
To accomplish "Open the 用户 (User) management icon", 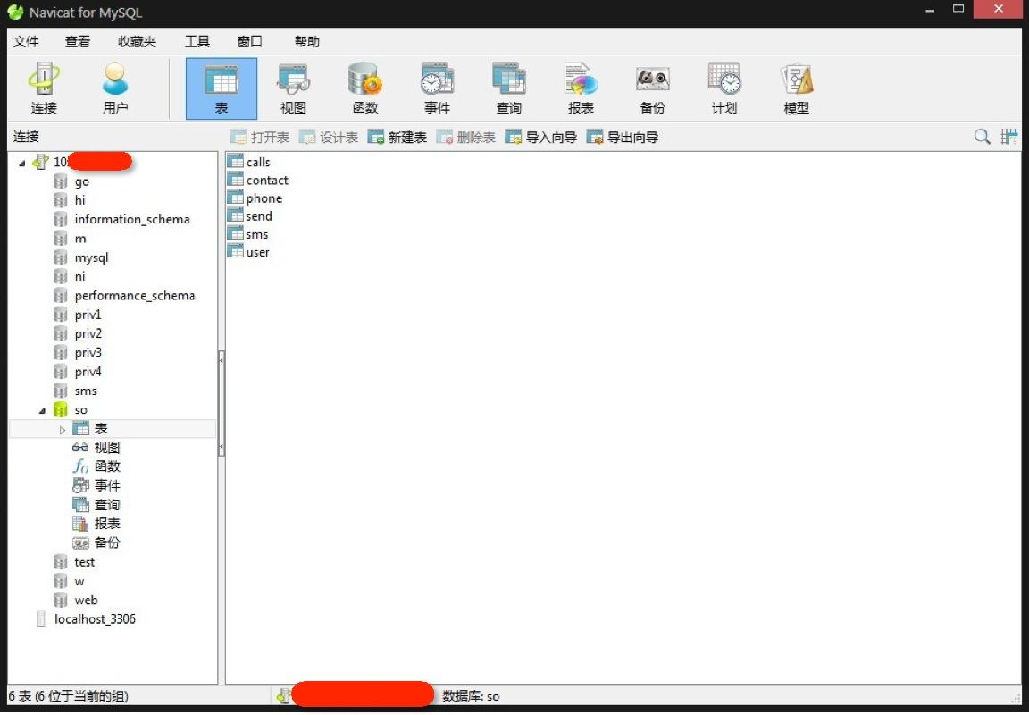I will coord(115,88).
